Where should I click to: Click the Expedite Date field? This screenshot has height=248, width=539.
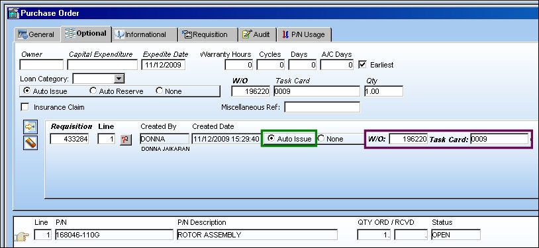[164, 65]
